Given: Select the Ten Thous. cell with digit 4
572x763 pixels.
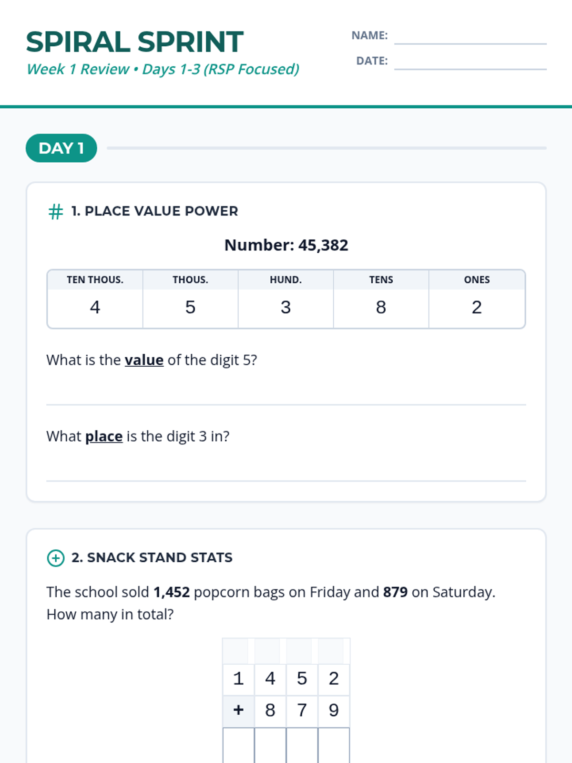Looking at the screenshot, I should (95, 308).
